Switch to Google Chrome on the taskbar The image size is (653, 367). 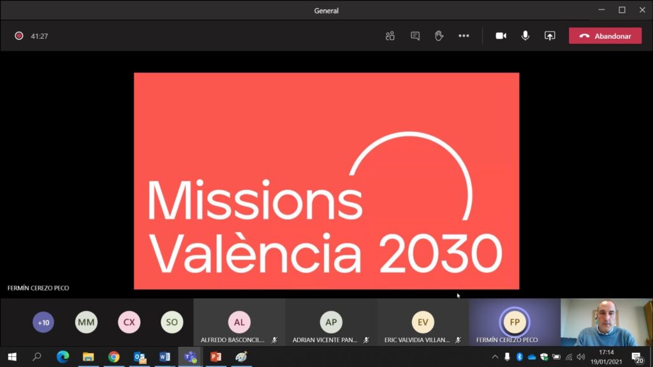(x=114, y=357)
